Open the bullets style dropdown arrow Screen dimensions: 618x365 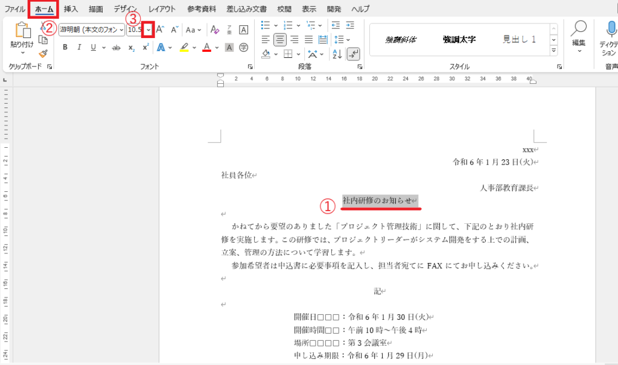tap(276, 25)
